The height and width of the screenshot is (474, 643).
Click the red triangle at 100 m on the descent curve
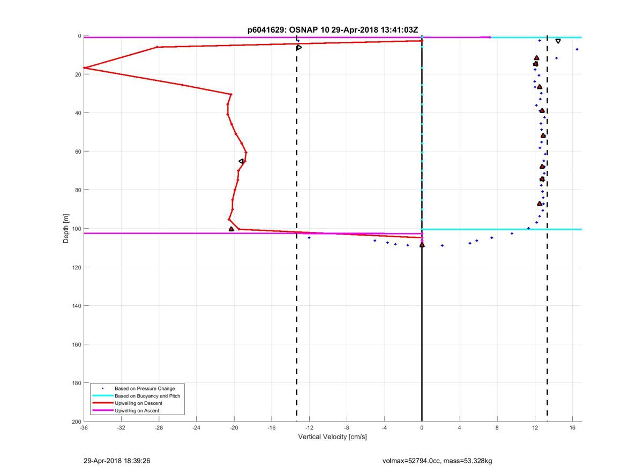(x=231, y=229)
